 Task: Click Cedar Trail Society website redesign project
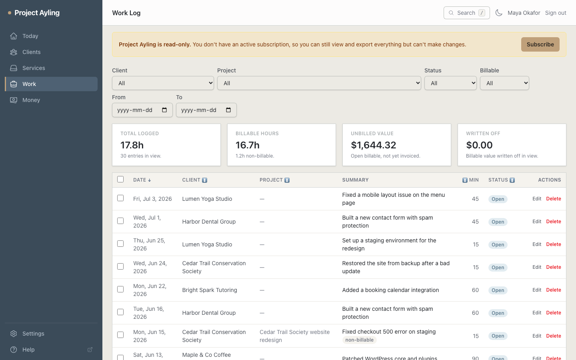[295, 336]
